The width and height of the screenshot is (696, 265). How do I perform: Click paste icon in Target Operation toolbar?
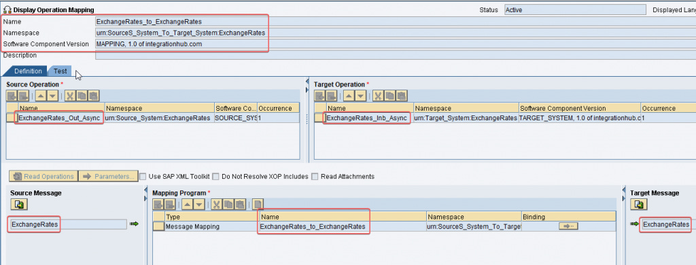click(x=401, y=95)
